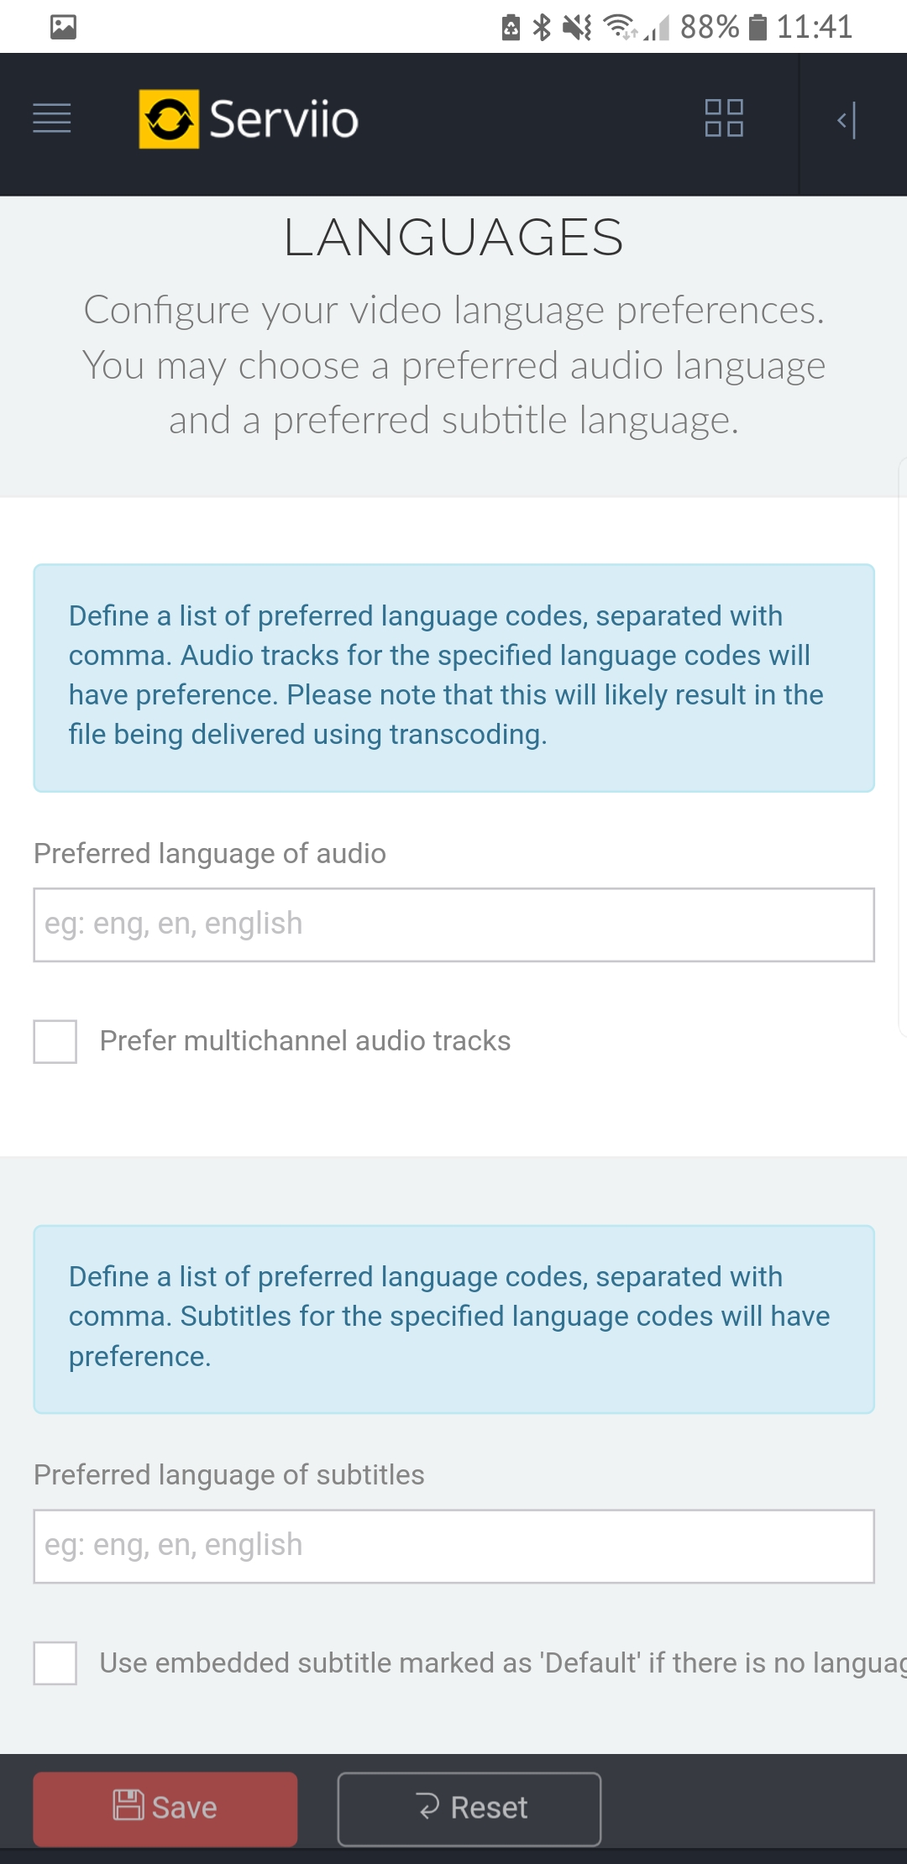The height and width of the screenshot is (1864, 907).
Task: Focus the Preferred language of audio field
Action: (x=453, y=924)
